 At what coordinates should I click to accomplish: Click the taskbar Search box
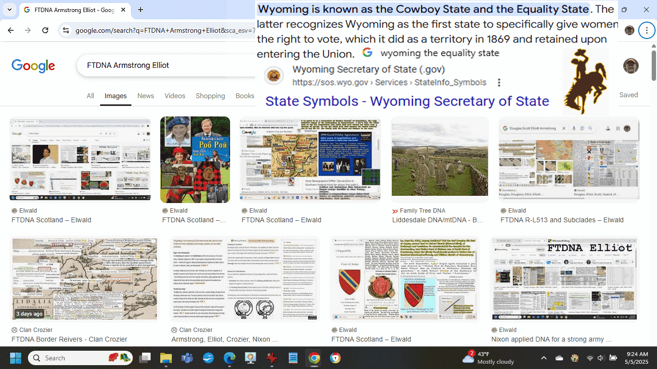click(81, 358)
